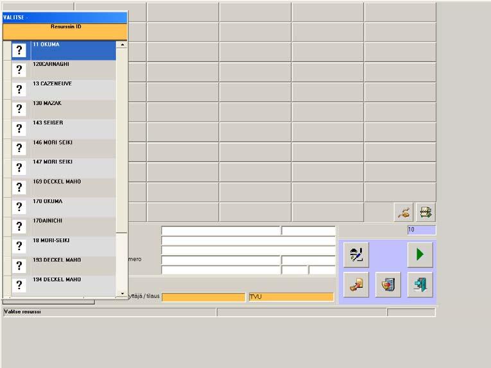
Task: Select resource 120CARNAGHI
Action: point(64,70)
